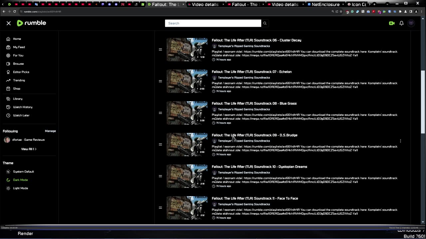
Task: Open Soundtrack 08 - Blue Grass title
Action: click(x=254, y=104)
